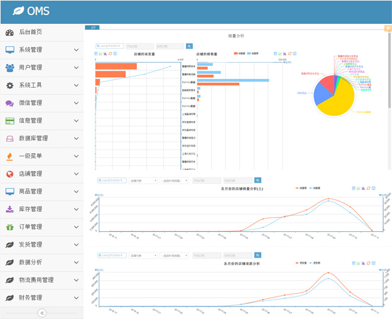Toggle orange legend series in 店铺的销售量 chart

coord(239,53)
